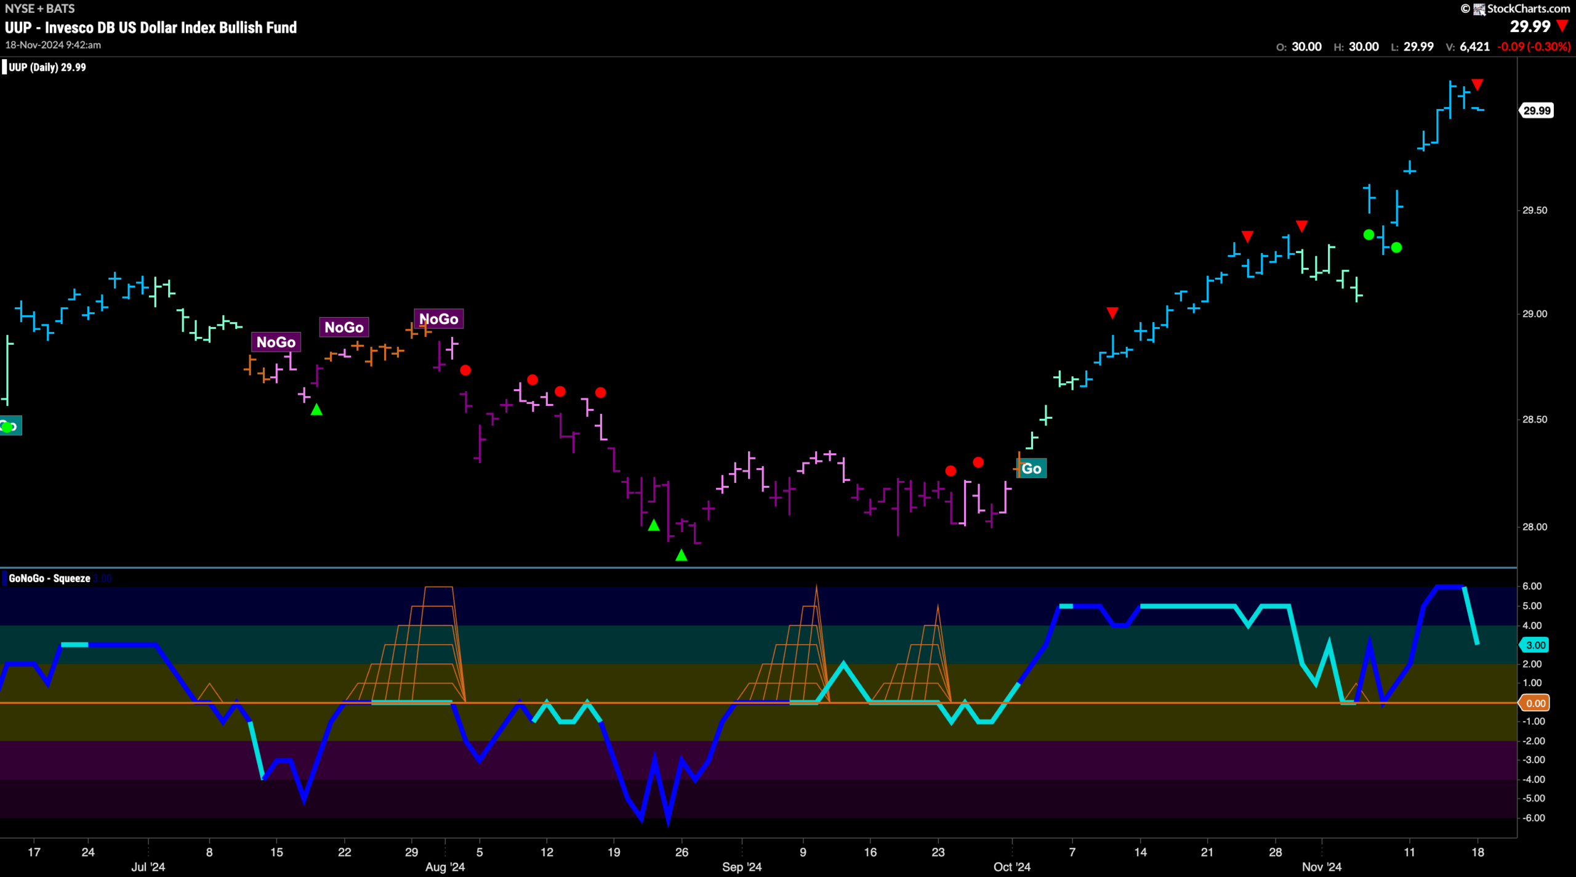Click the red dot after the third NoGo label

point(465,370)
